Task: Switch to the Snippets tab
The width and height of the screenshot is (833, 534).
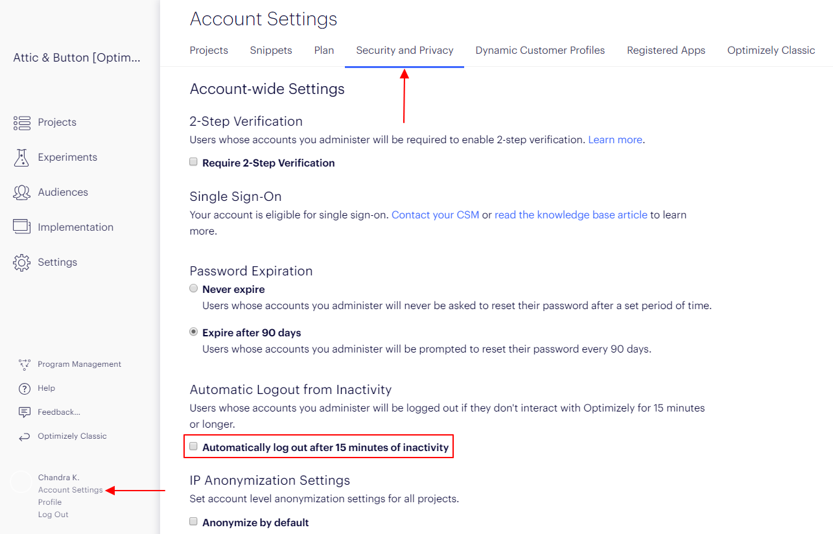Action: (271, 51)
